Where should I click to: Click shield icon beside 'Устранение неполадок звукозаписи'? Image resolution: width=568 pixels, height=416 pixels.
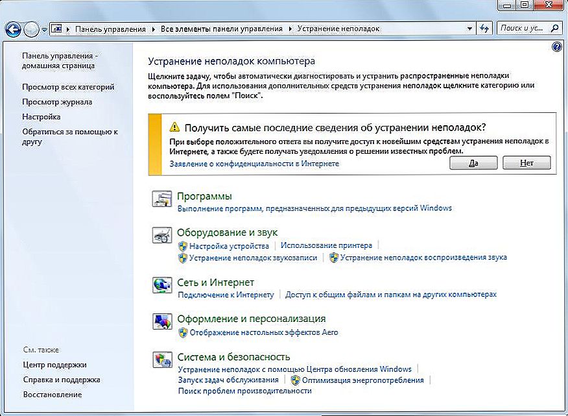[183, 258]
